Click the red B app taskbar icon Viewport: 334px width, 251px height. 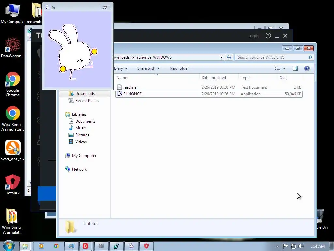(x=85, y=246)
